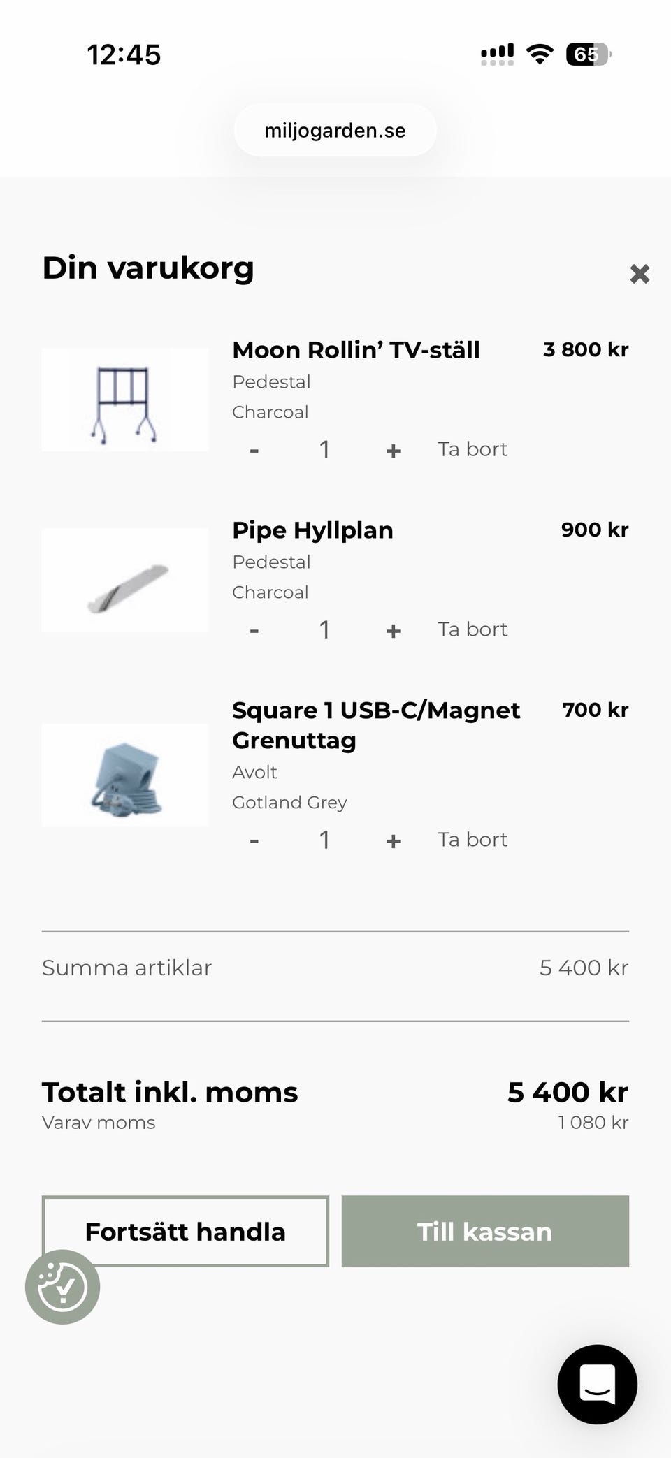671x1458 pixels.
Task: Tap the miljogarden.se address bar
Action: click(335, 131)
